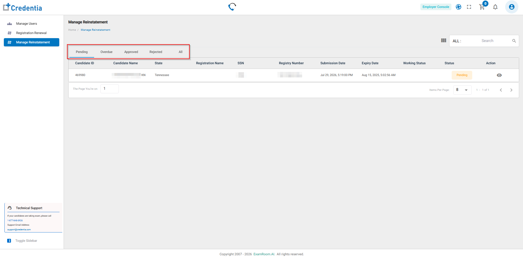Sort by Candidate ID column header
Screen dimensions: 523x258
pos(85,63)
